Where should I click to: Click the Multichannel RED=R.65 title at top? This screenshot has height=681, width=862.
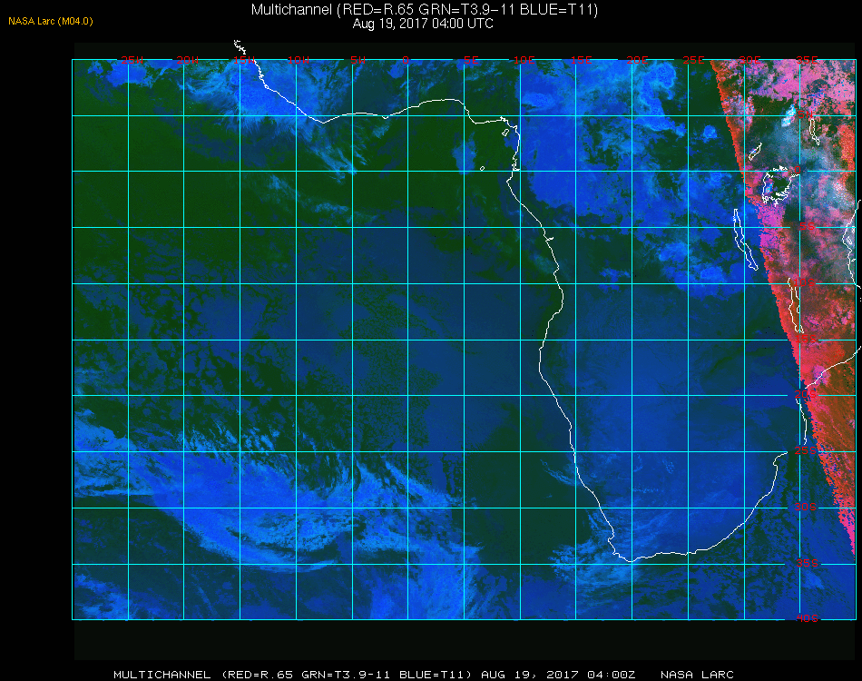tap(425, 9)
